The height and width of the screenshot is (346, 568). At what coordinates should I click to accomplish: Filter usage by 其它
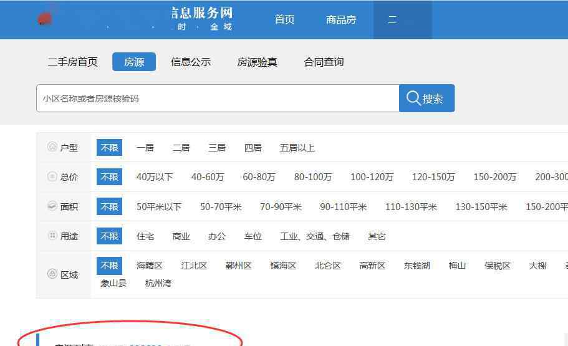(377, 236)
